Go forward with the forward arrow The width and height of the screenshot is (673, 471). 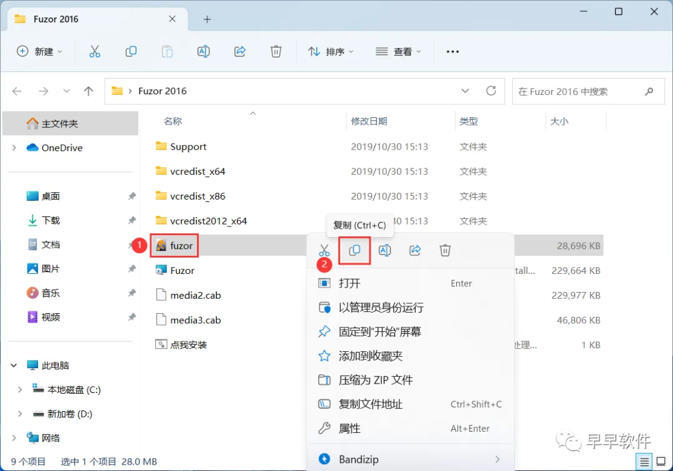pyautogui.click(x=44, y=91)
